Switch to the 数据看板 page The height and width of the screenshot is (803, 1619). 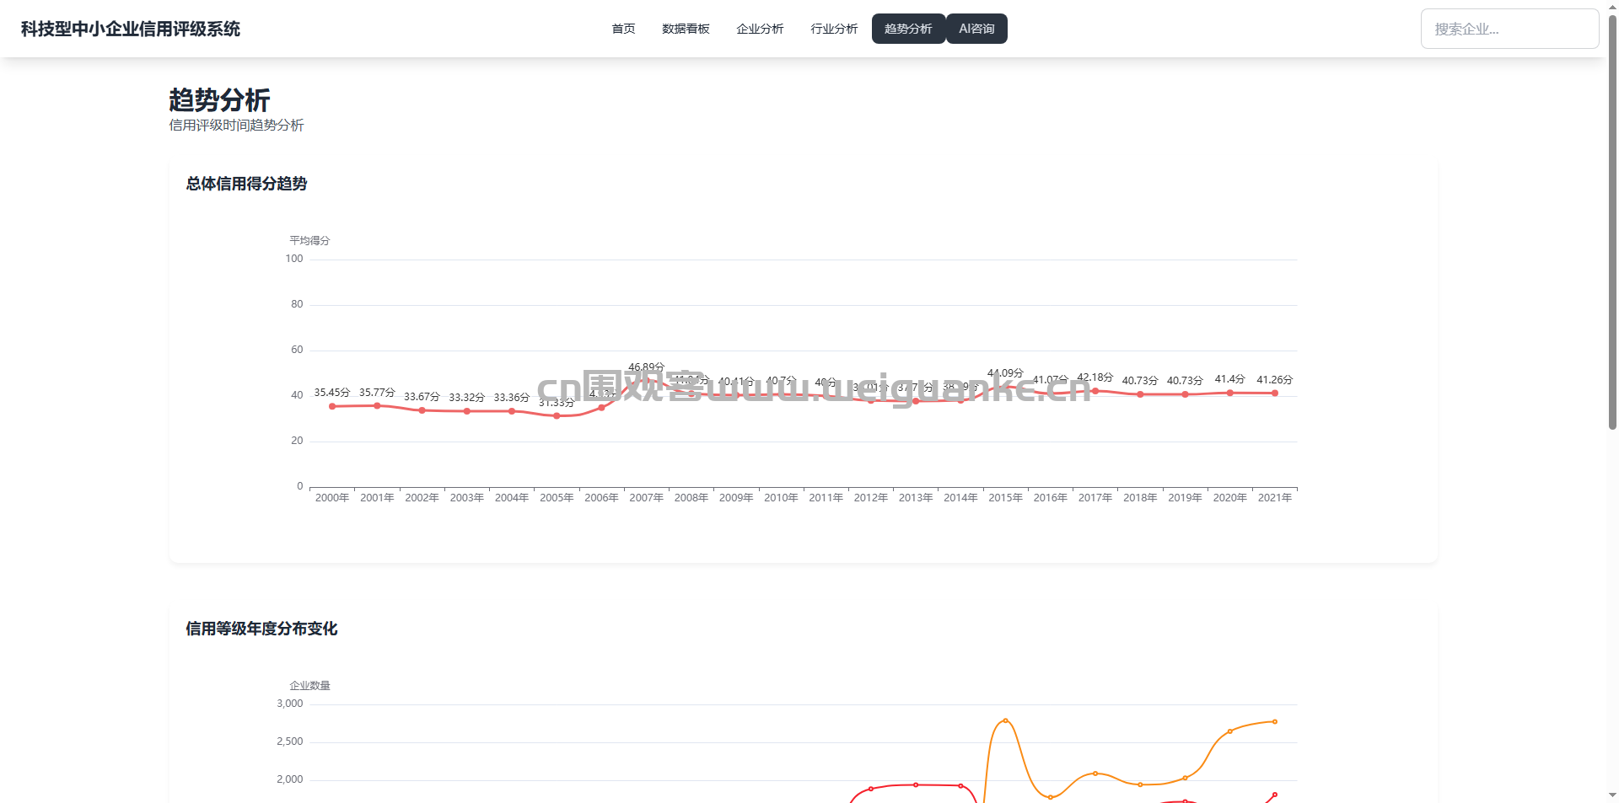coord(686,29)
